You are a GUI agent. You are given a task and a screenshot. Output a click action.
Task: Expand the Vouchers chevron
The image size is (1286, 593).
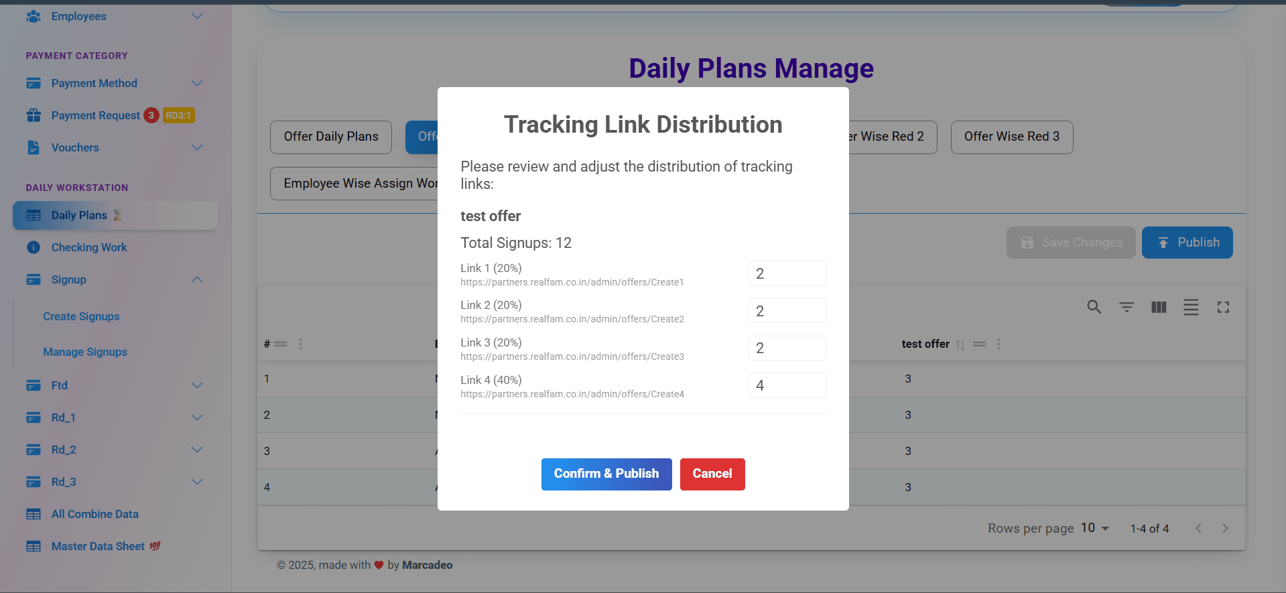pyautogui.click(x=197, y=147)
